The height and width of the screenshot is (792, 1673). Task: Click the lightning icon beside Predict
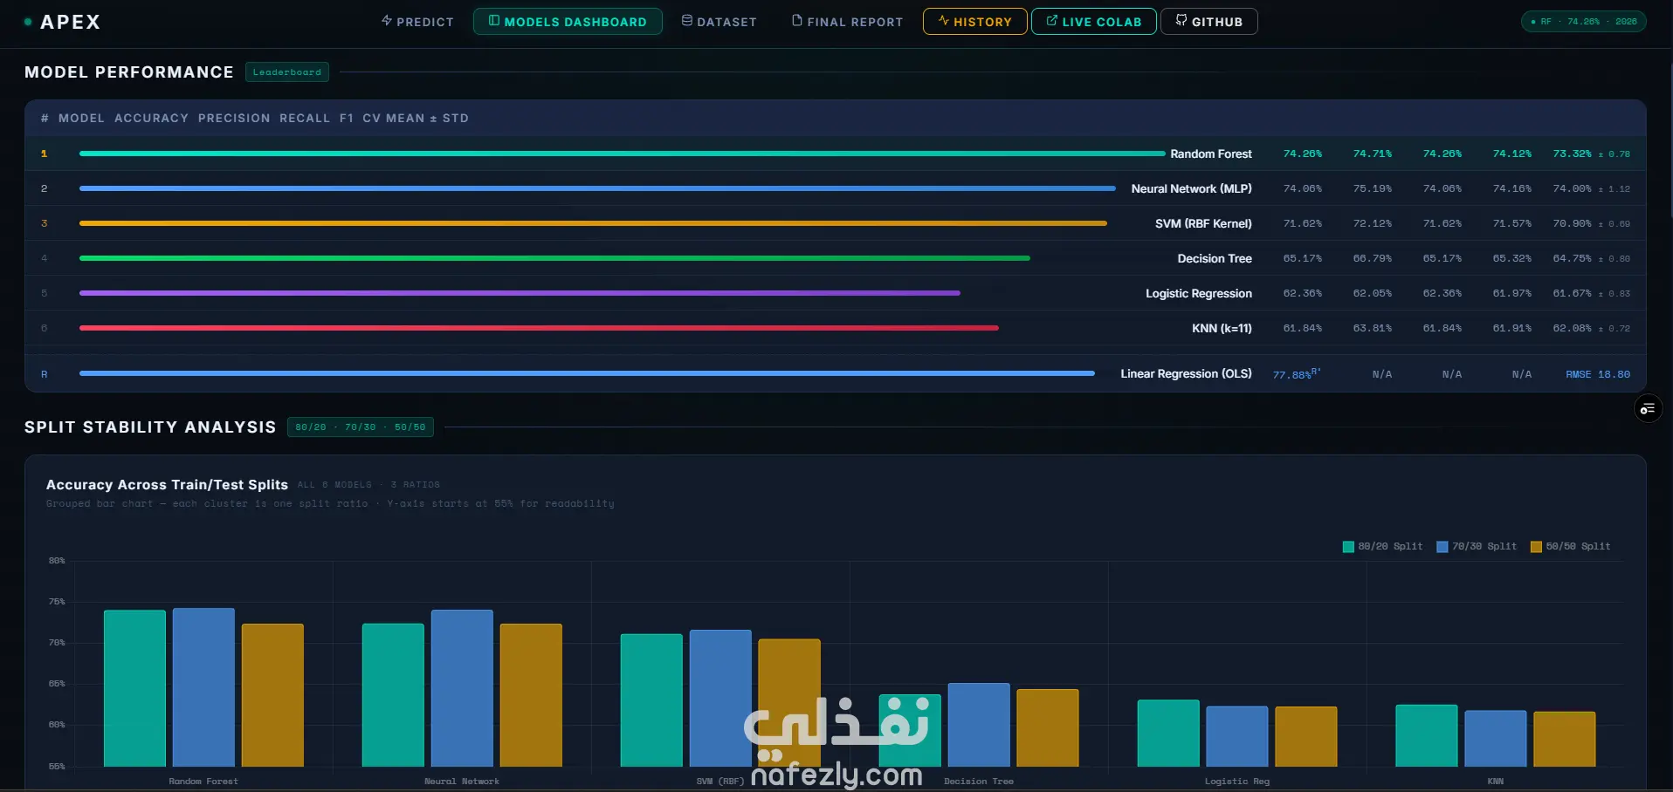point(387,20)
